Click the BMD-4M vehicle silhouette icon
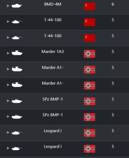This screenshot has height=158, width=129. click(x=17, y=6)
